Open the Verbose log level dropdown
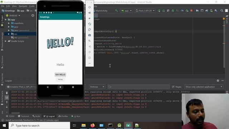Viewport: 229px width, 129px height. (x=97, y=87)
